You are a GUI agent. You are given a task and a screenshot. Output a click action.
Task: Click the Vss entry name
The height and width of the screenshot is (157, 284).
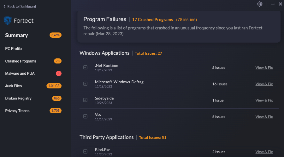point(98,115)
